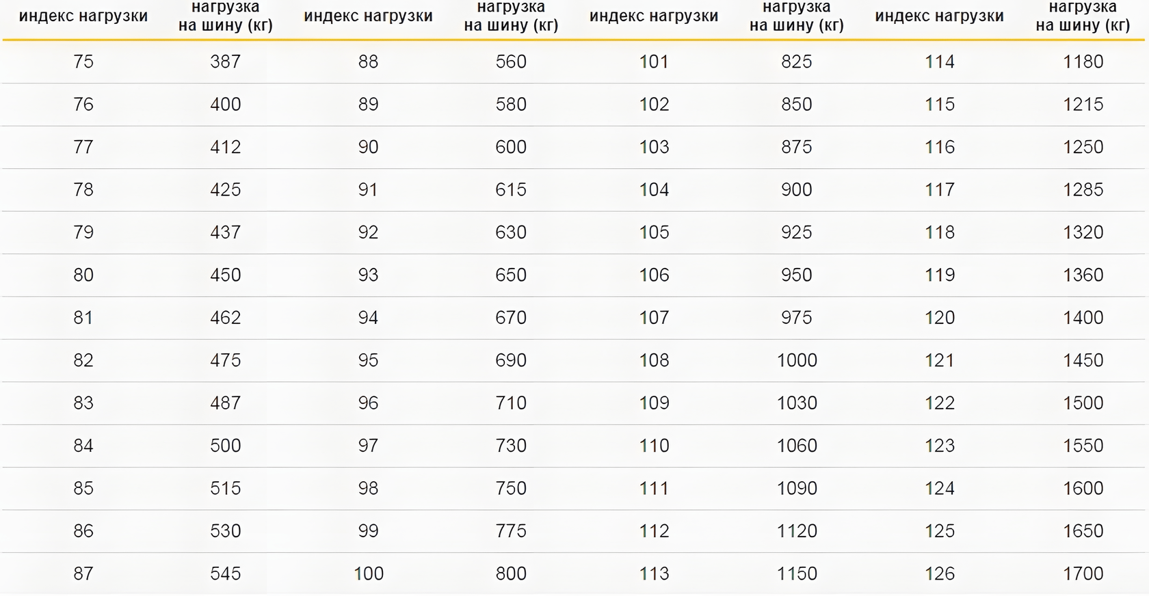Select the 1400 load value
The height and width of the screenshot is (596, 1149).
coord(1083,317)
